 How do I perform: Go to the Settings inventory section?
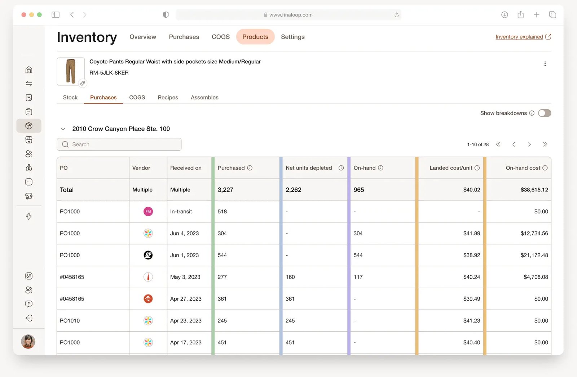(x=292, y=37)
